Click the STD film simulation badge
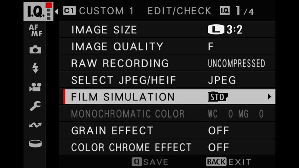 click(218, 97)
